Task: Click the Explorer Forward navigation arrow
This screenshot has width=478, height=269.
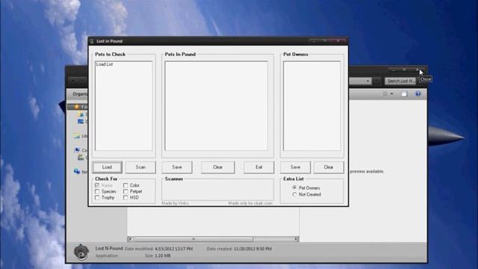Action: click(x=82, y=81)
